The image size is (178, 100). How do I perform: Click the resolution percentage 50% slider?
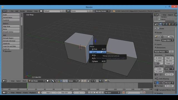click(159, 63)
